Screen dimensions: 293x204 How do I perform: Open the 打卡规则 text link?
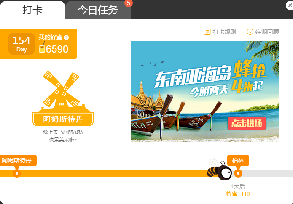click(224, 32)
